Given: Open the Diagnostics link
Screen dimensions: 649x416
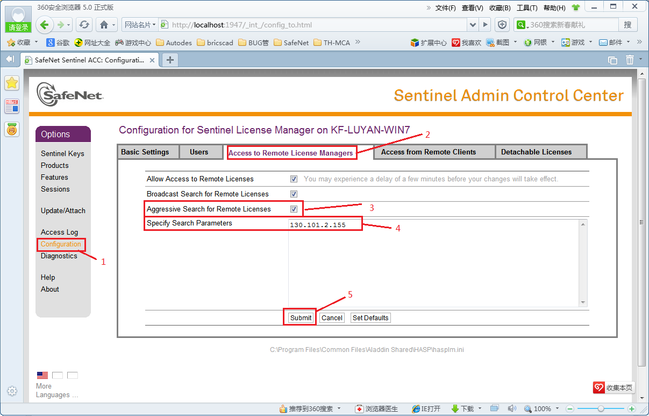Looking at the screenshot, I should (x=59, y=256).
